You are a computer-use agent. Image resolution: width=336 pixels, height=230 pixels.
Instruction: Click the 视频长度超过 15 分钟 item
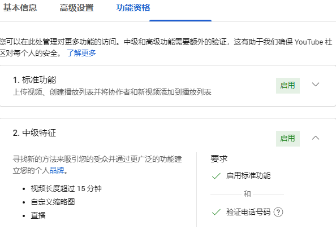coord(66,189)
